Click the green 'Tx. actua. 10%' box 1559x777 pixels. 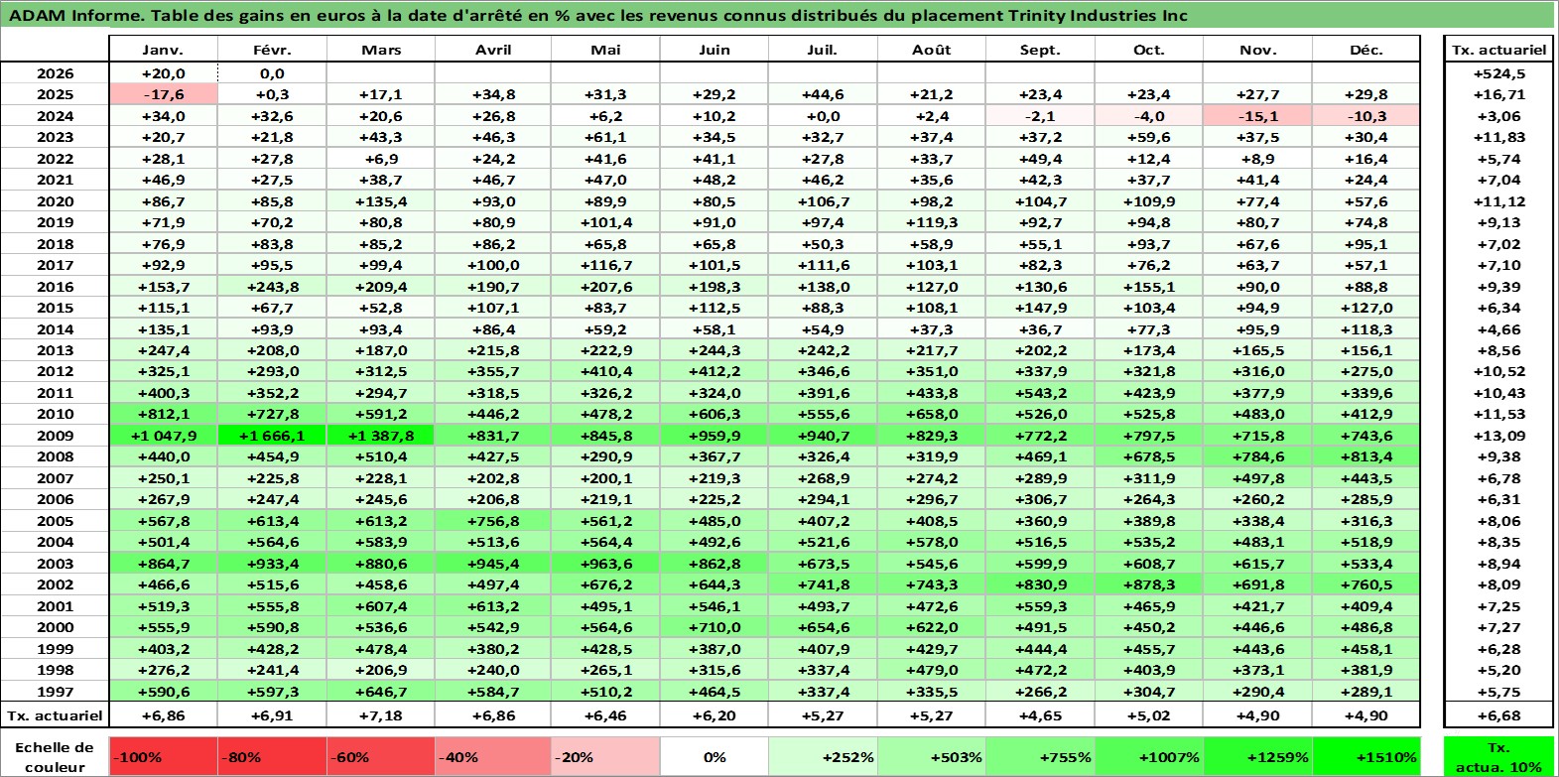coord(1498,756)
